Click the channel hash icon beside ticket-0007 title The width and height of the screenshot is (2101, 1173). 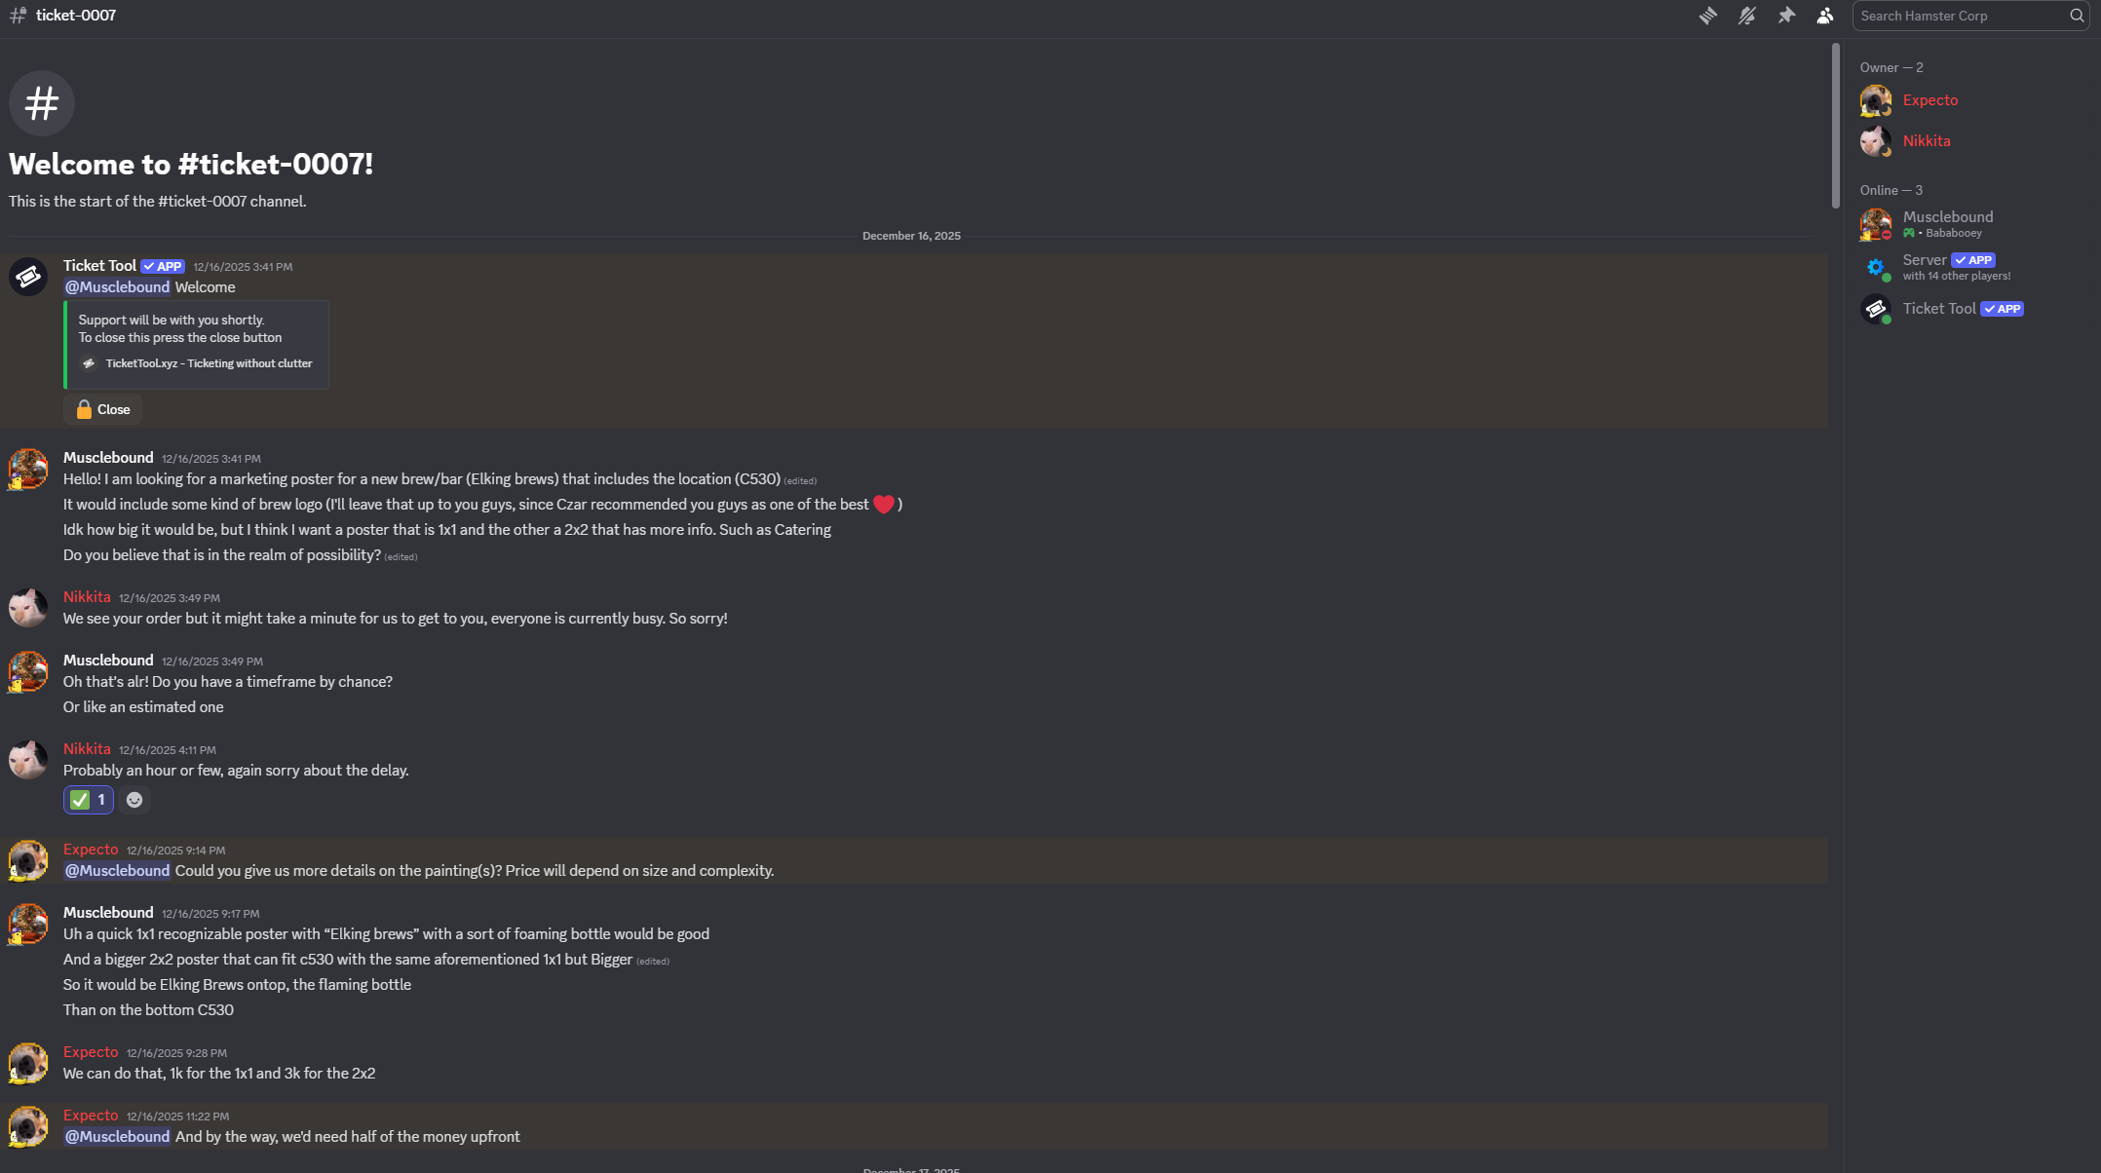pyautogui.click(x=18, y=16)
